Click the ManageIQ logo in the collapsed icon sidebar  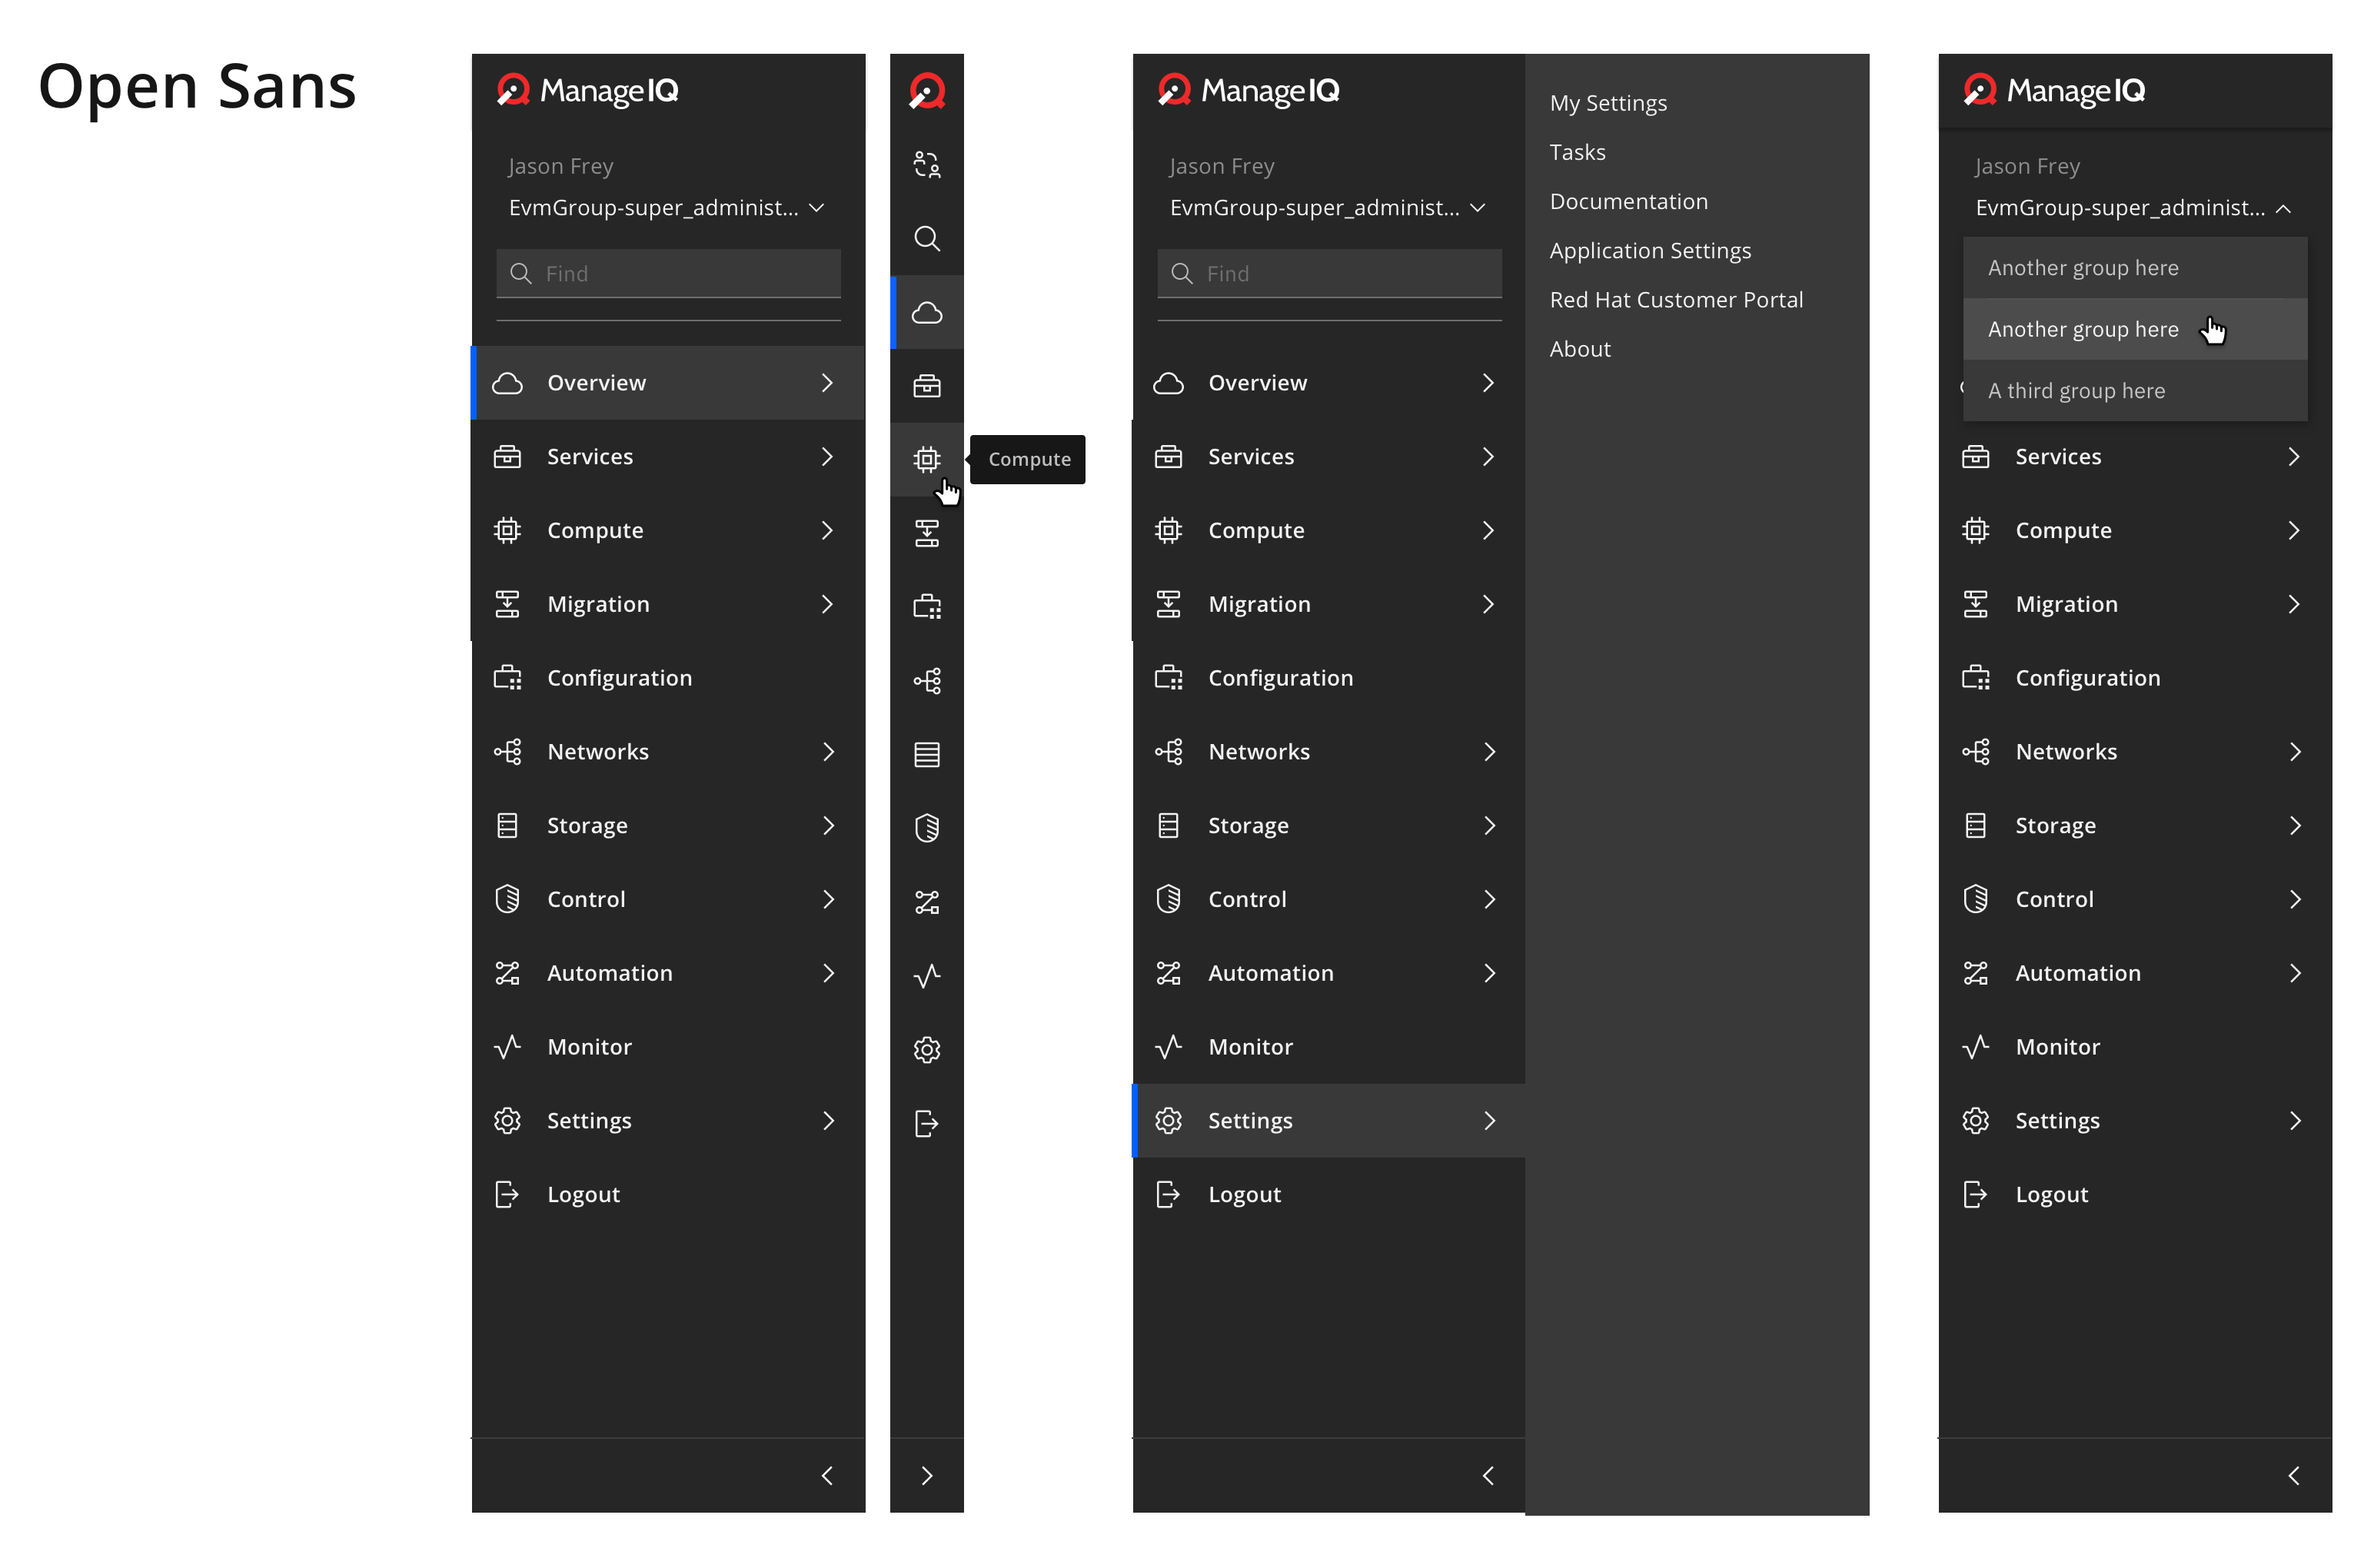pyautogui.click(x=926, y=91)
